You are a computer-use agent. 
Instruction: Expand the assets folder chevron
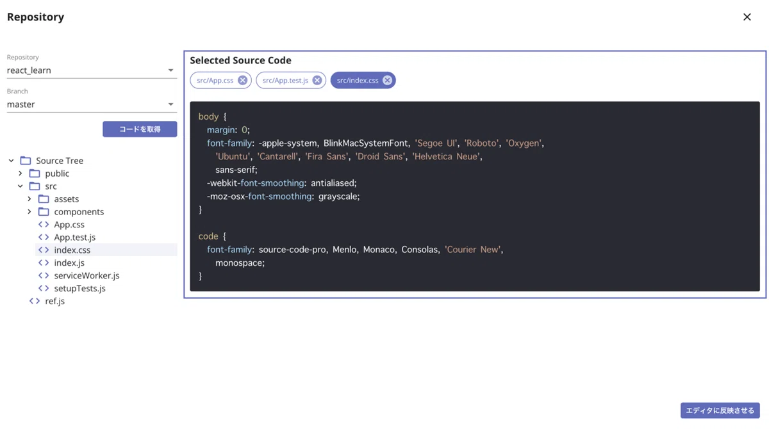click(29, 199)
